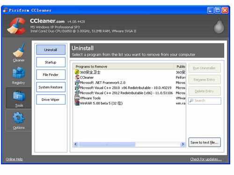Select Microsoft .NET Framework 2.0 row
The image size is (234, 175).
tap(102, 83)
